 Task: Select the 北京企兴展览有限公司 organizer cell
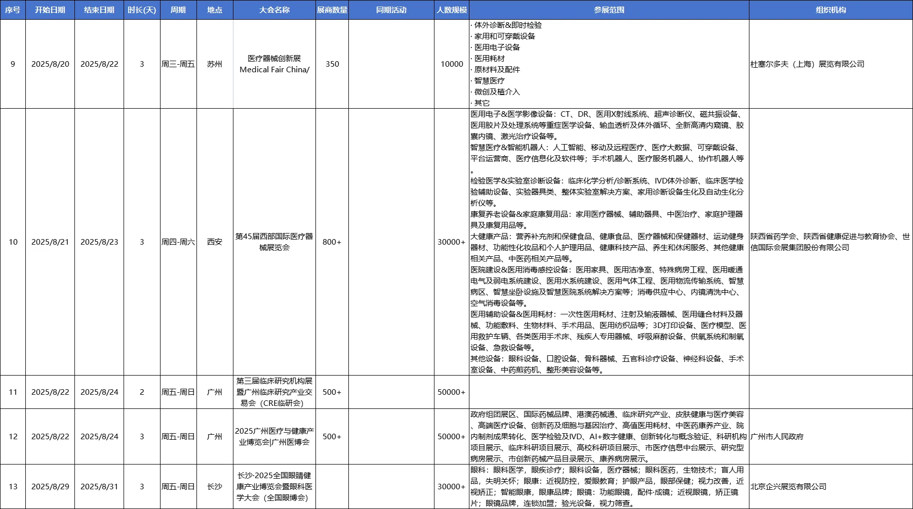pyautogui.click(x=831, y=487)
